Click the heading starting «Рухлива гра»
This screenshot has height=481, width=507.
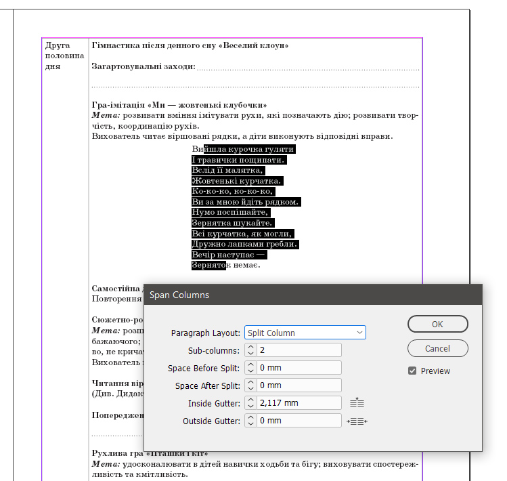150,453
